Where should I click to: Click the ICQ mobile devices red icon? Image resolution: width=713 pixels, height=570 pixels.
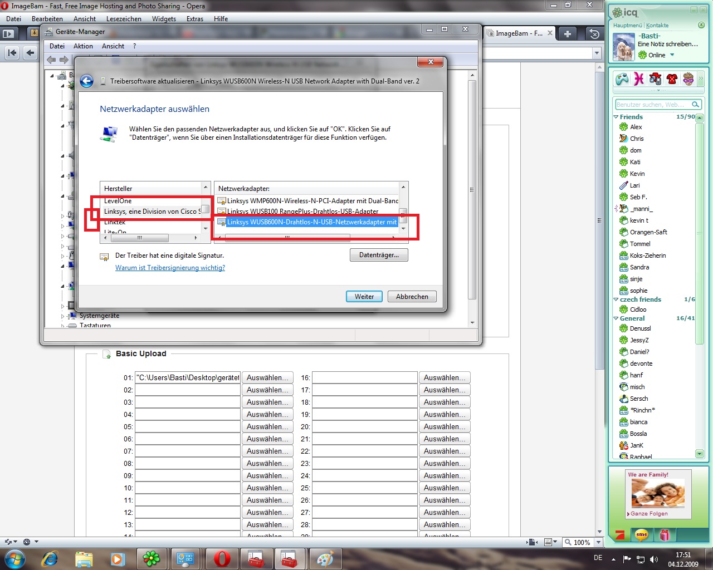point(655,78)
